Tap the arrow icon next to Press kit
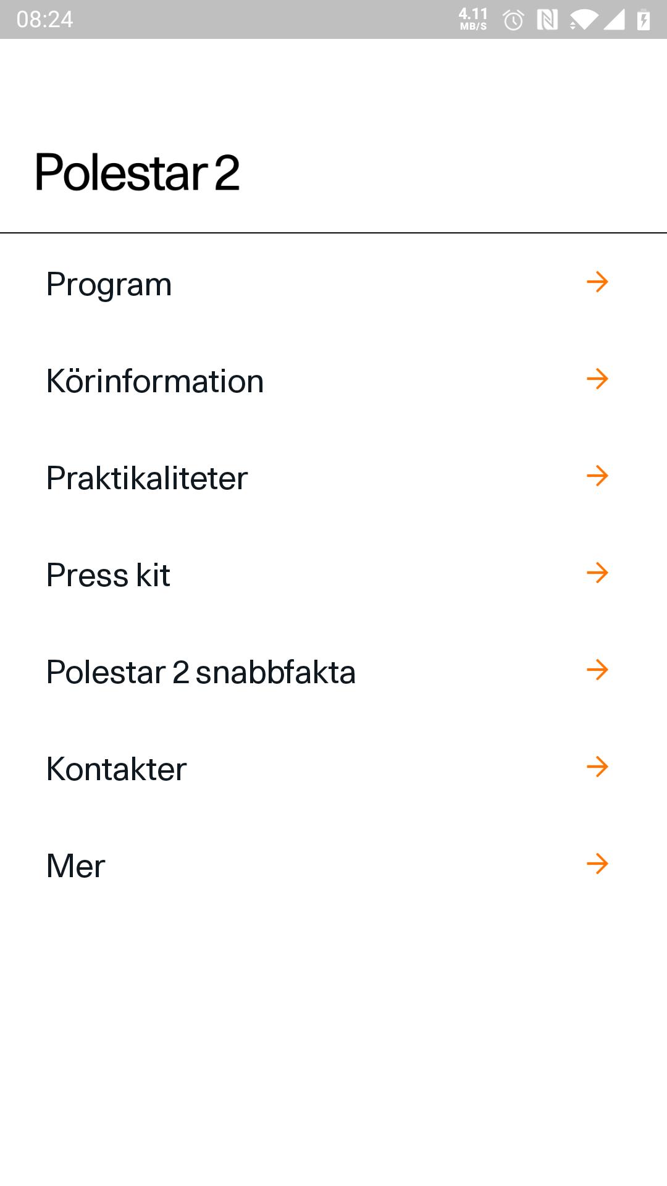Screen dimensions: 667x1186 click(597, 573)
